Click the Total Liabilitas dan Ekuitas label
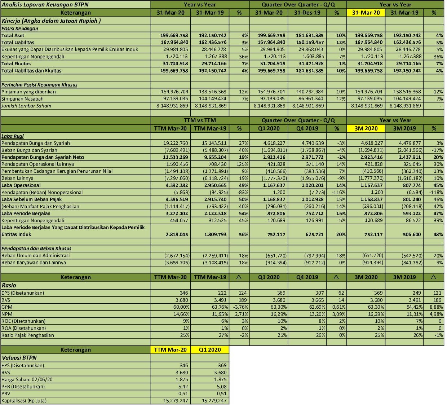Screen dimensions: 447x405 coord(29,71)
